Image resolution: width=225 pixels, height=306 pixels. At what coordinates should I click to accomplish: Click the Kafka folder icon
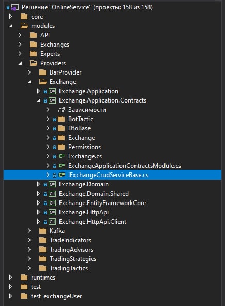click(x=42, y=231)
